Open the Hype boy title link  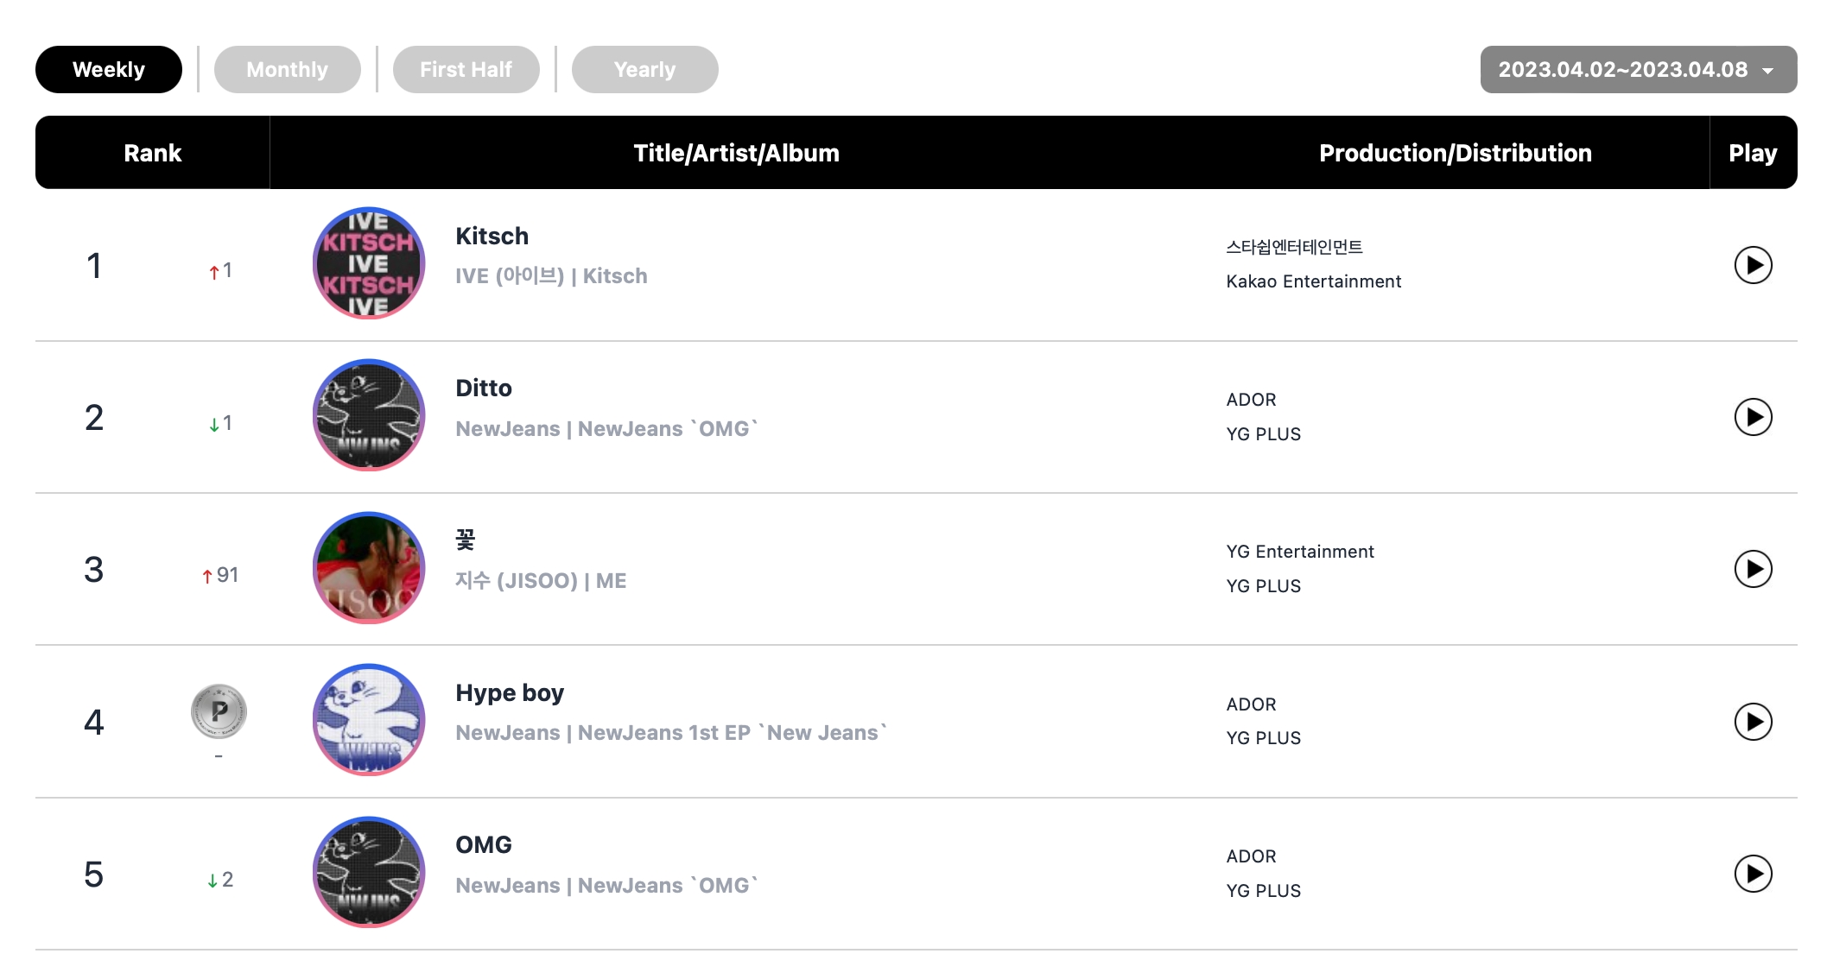pos(510,692)
